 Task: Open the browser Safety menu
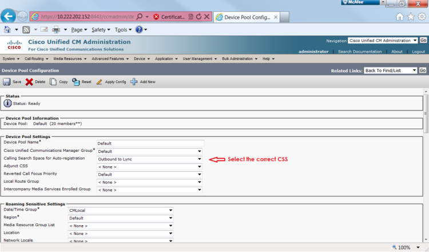coord(101,30)
